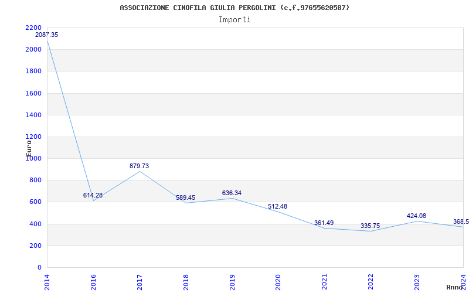Click the 0 y-axis tick label
The height and width of the screenshot is (293, 469).
[x=39, y=268]
